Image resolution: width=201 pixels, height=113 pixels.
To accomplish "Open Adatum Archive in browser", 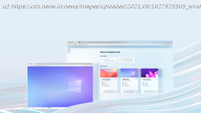I will click(x=150, y=92).
